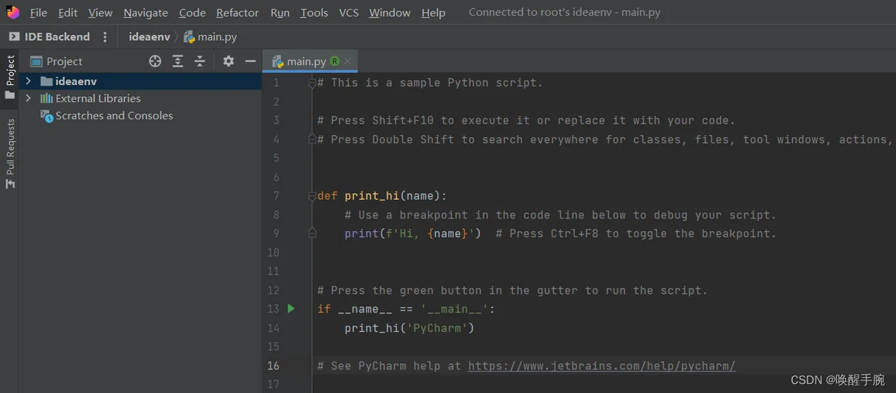Viewport: 896px width, 393px height.
Task: Open the Edit menu
Action: coord(67,13)
